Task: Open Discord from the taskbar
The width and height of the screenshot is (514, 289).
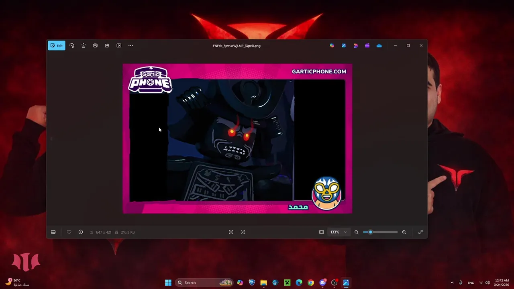Action: tap(322, 283)
